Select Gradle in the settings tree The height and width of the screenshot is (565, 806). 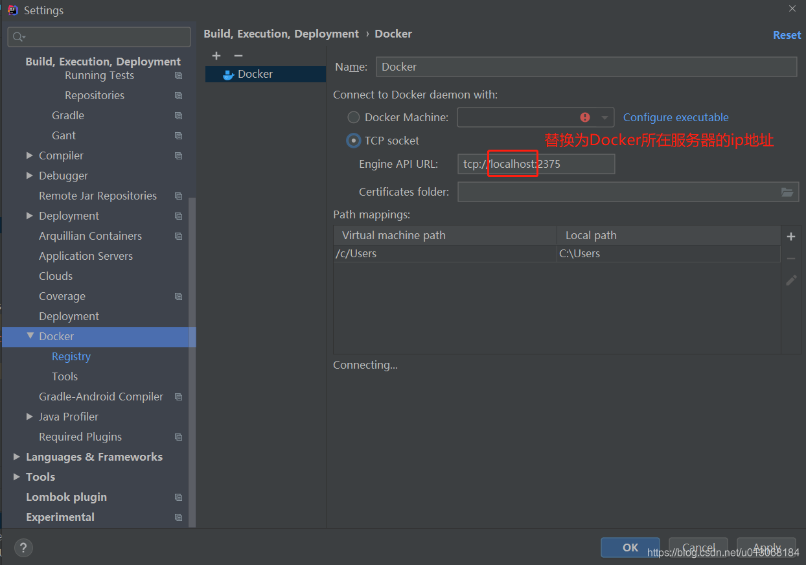tap(68, 115)
